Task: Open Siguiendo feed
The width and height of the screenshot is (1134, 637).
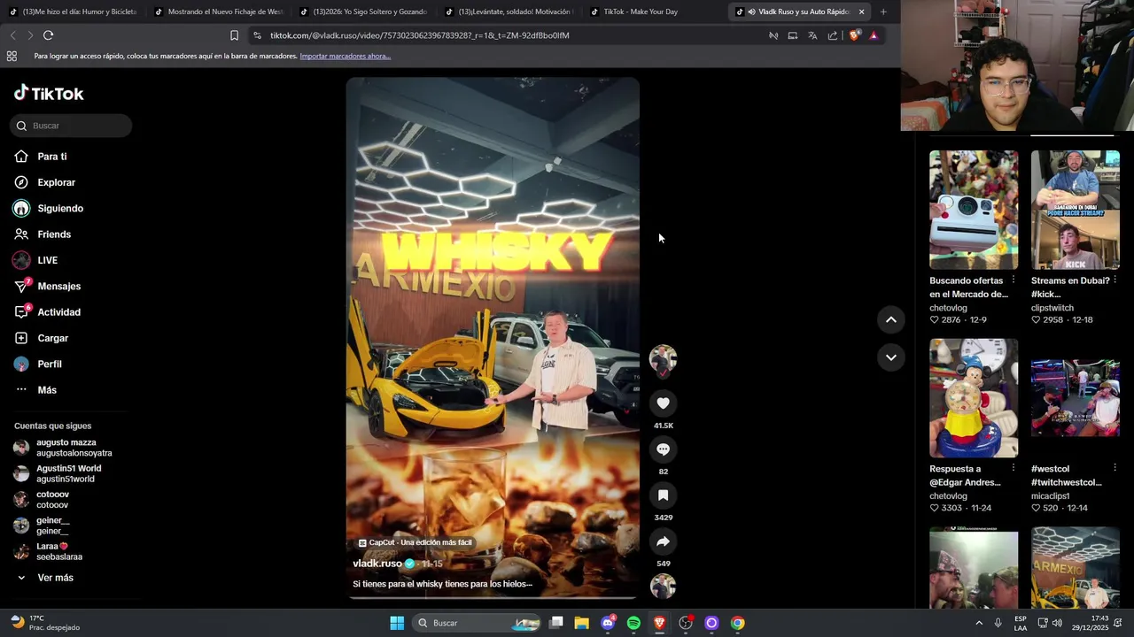Action: click(x=48, y=209)
